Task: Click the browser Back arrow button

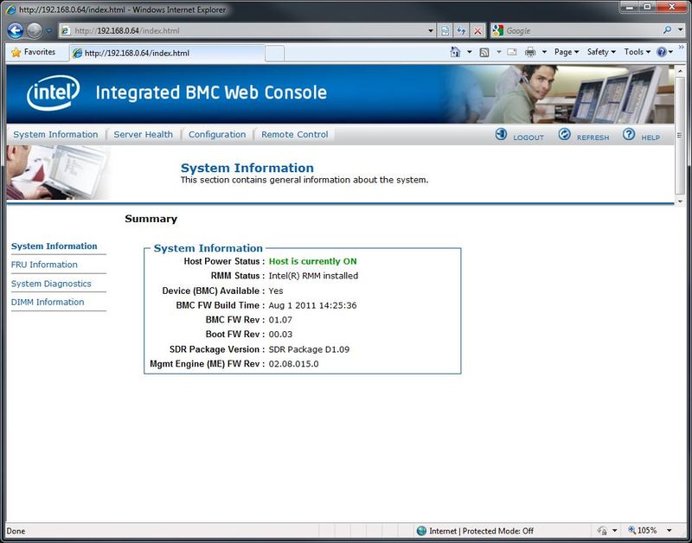Action: pyautogui.click(x=15, y=30)
